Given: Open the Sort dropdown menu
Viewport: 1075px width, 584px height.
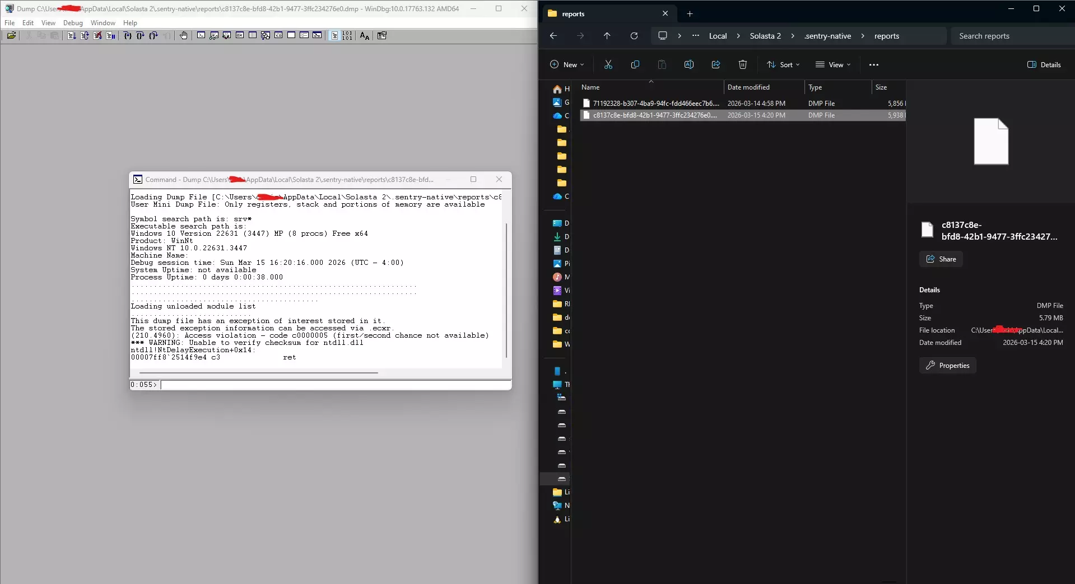Looking at the screenshot, I should pos(783,65).
